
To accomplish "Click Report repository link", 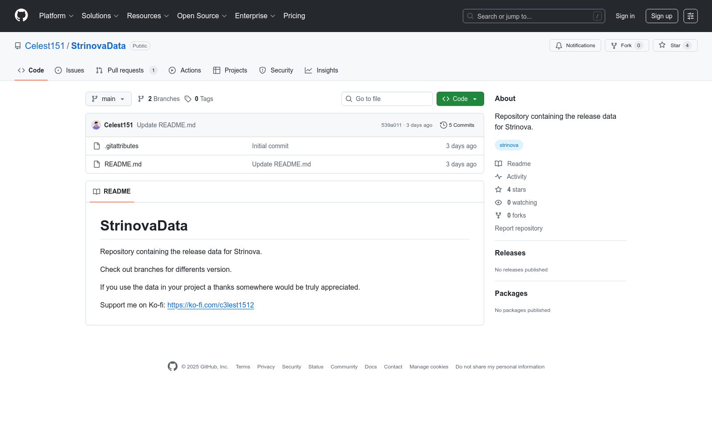I will (518, 228).
